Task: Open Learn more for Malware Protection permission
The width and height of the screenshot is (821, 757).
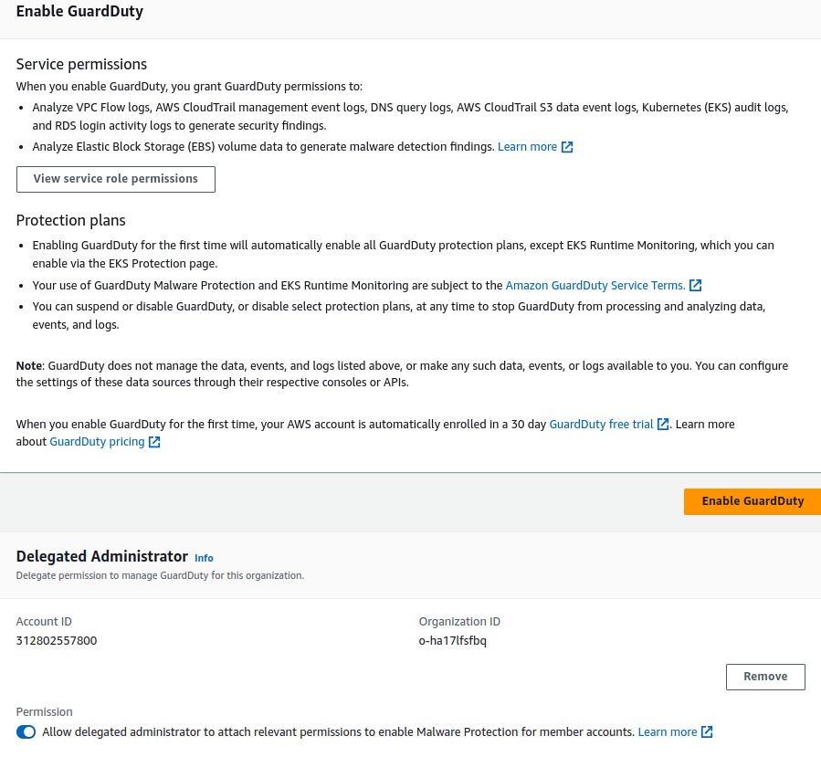Action: pyautogui.click(x=668, y=732)
